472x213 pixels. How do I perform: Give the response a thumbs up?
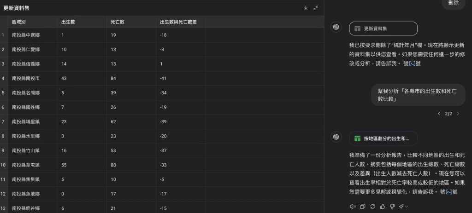(383, 207)
